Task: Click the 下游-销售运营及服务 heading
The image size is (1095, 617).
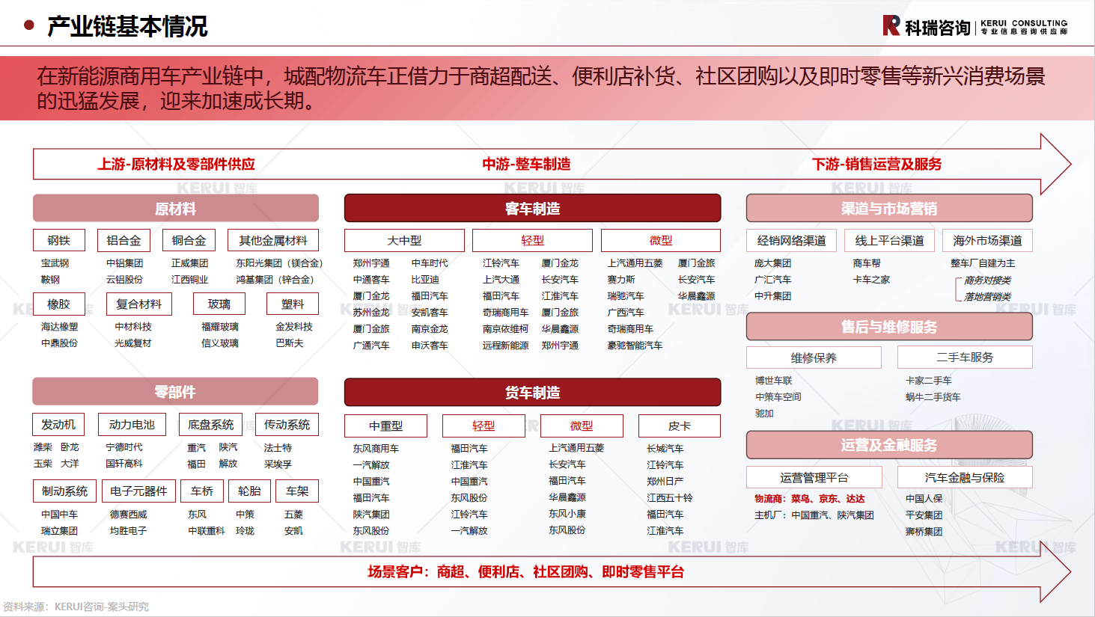Action: (x=877, y=165)
